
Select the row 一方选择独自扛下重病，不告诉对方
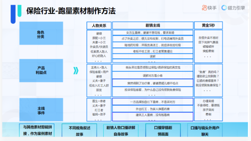click(x=153, y=102)
